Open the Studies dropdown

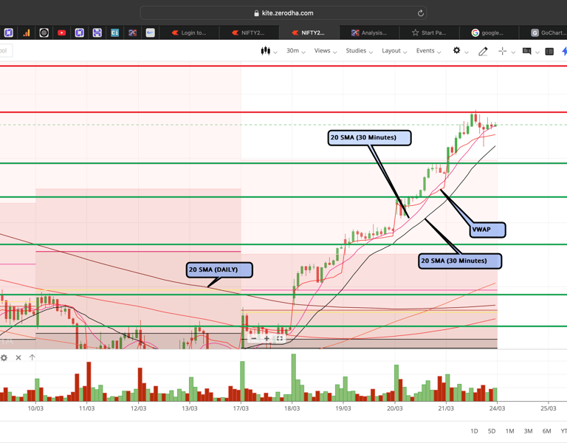coord(359,51)
